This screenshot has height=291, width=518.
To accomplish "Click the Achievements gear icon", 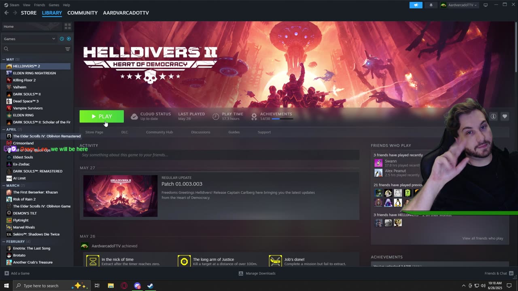I will [254, 116].
